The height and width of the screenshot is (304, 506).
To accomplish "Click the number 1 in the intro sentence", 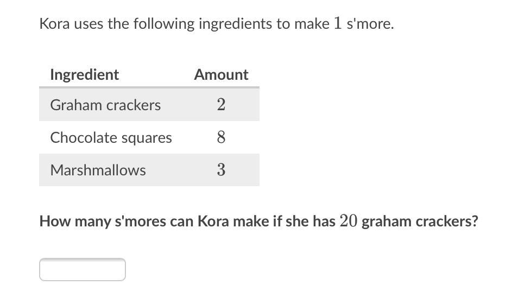I will pos(338,24).
